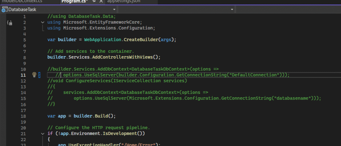The image size is (341, 146).
Task: Collapse the using directives block at line 2
Action: 42,22
